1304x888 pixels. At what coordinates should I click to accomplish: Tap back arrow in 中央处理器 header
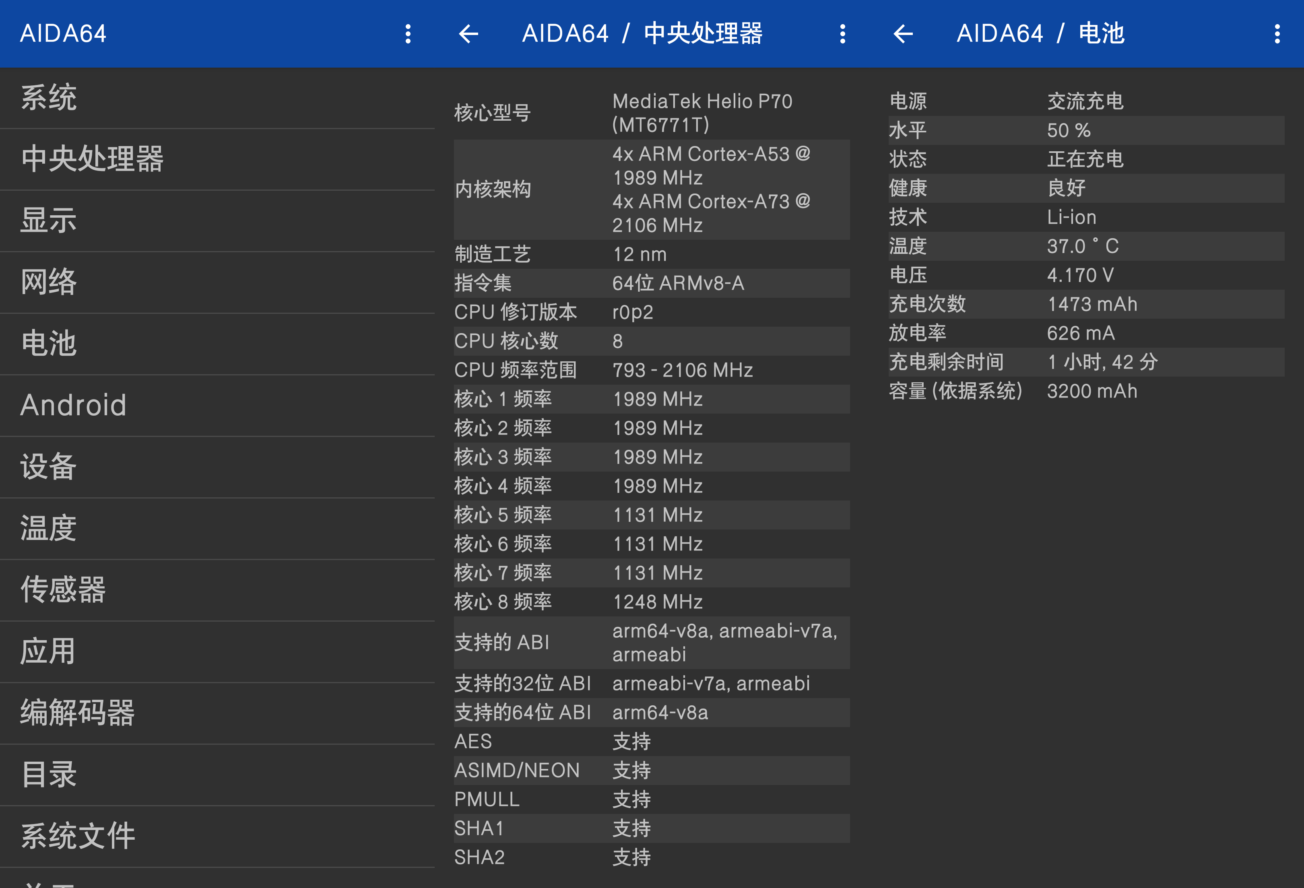point(468,34)
